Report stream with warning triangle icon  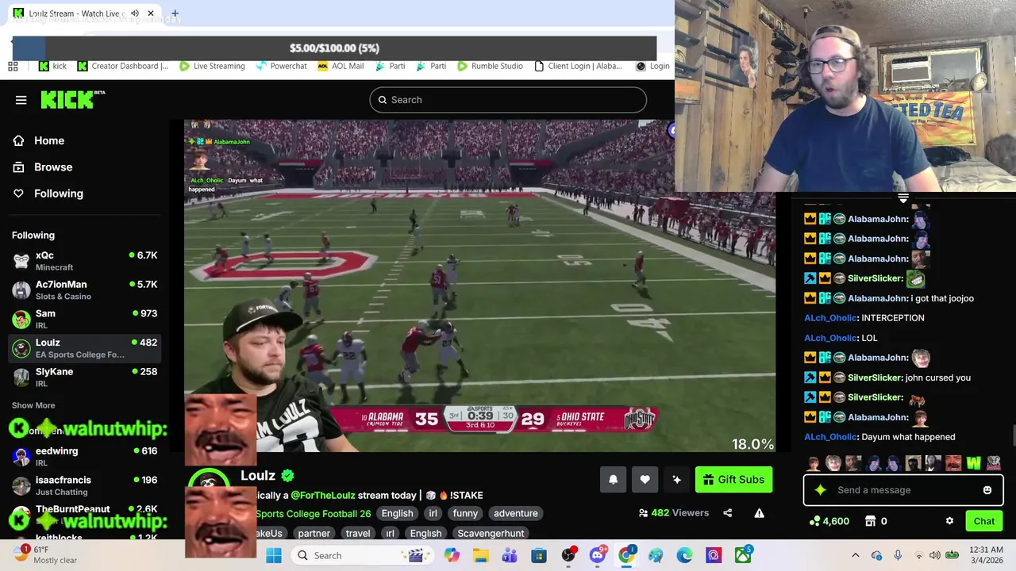[759, 513]
